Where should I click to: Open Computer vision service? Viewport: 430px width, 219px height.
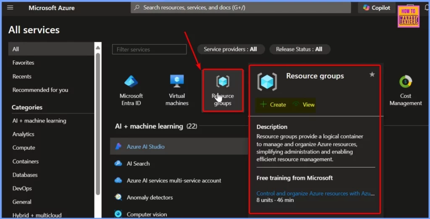point(147,214)
